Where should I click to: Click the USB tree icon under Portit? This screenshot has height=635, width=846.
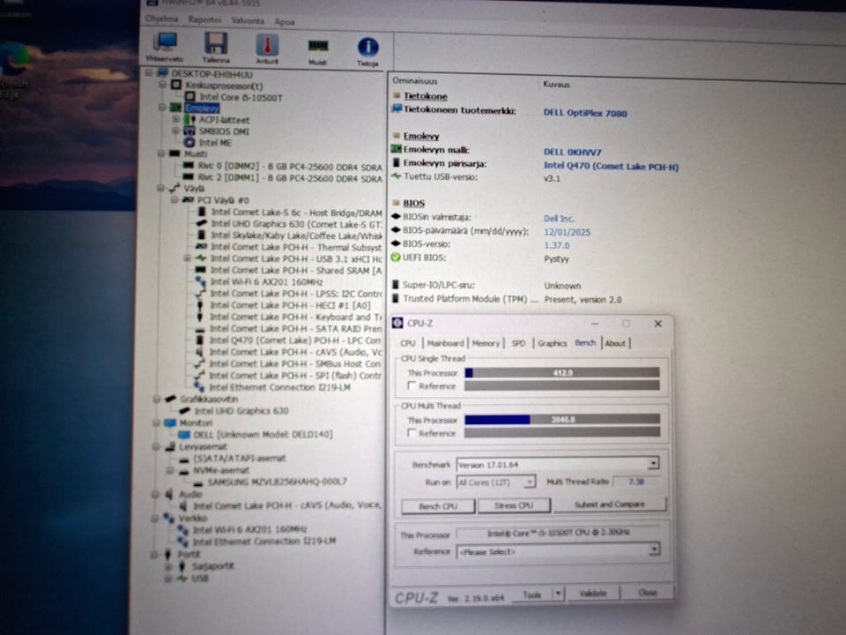182,579
